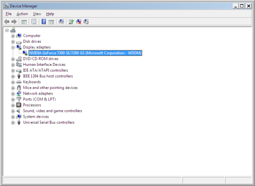Click the DVD/CD-ROM drives icon
Image resolution: width=255 pixels, height=186 pixels.
pyautogui.click(x=19, y=59)
